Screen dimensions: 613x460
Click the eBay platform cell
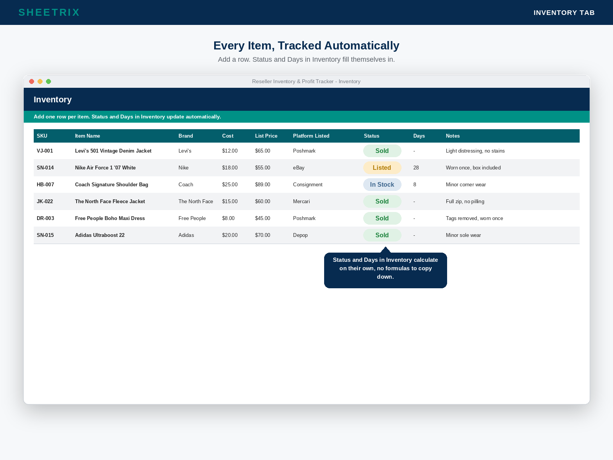tap(299, 168)
